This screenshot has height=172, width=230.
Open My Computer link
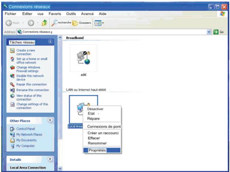[25, 146]
